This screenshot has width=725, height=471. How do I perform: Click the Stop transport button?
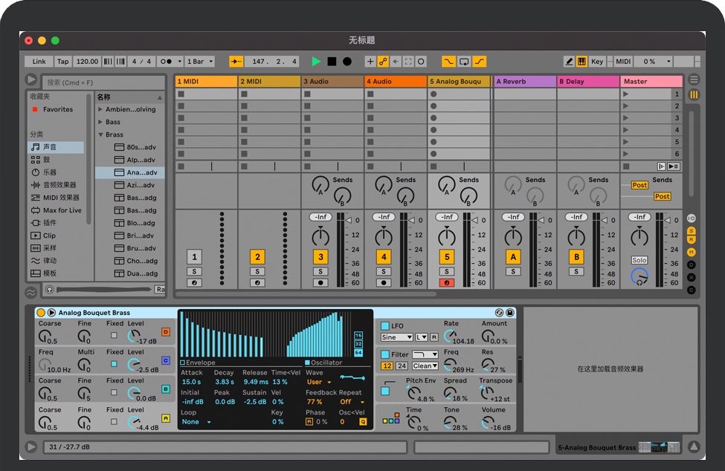(x=332, y=62)
